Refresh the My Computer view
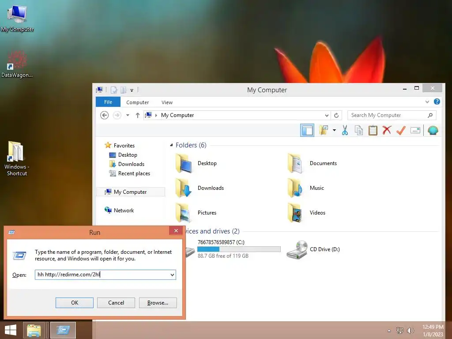Image resolution: width=452 pixels, height=339 pixels. tap(336, 115)
